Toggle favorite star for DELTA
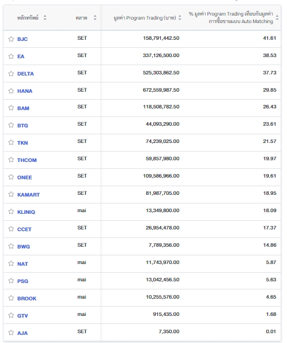This screenshot has width=287, height=343. click(x=11, y=74)
